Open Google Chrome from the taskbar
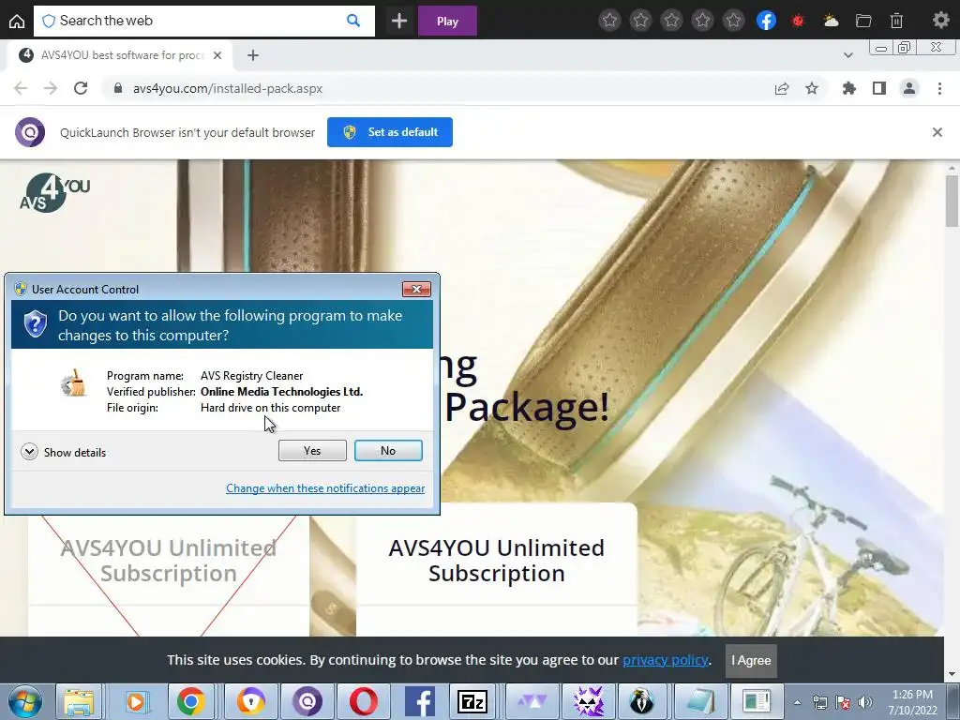The image size is (960, 720). 191,701
